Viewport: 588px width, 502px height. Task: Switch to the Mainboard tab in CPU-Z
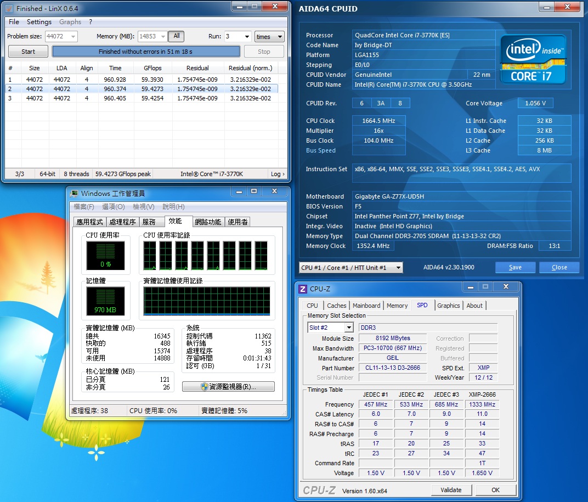tap(366, 306)
